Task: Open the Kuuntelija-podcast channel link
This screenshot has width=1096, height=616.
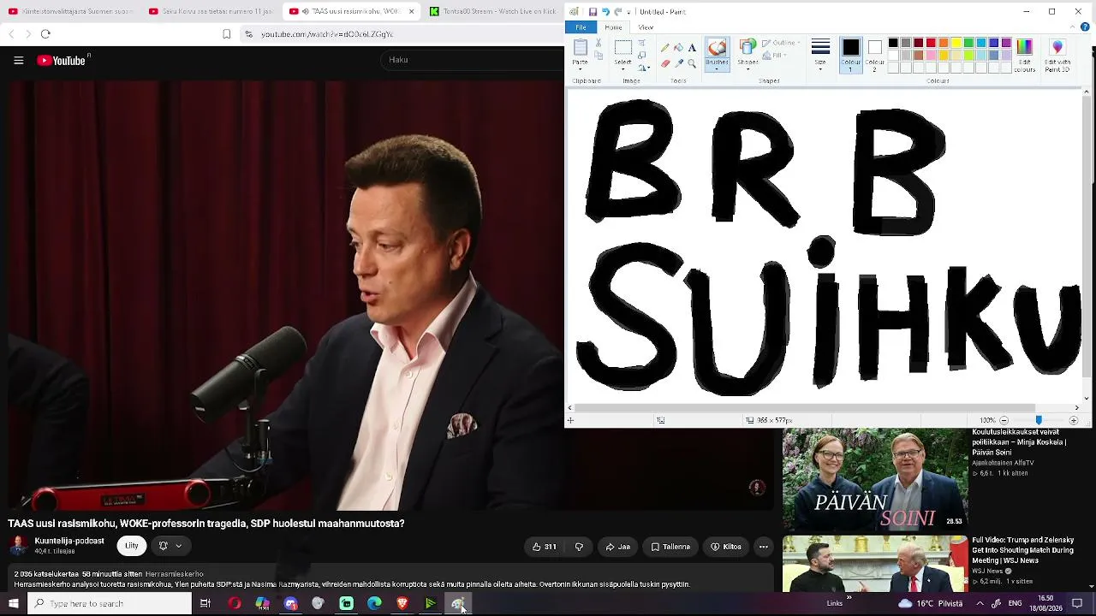Action: 69,541
